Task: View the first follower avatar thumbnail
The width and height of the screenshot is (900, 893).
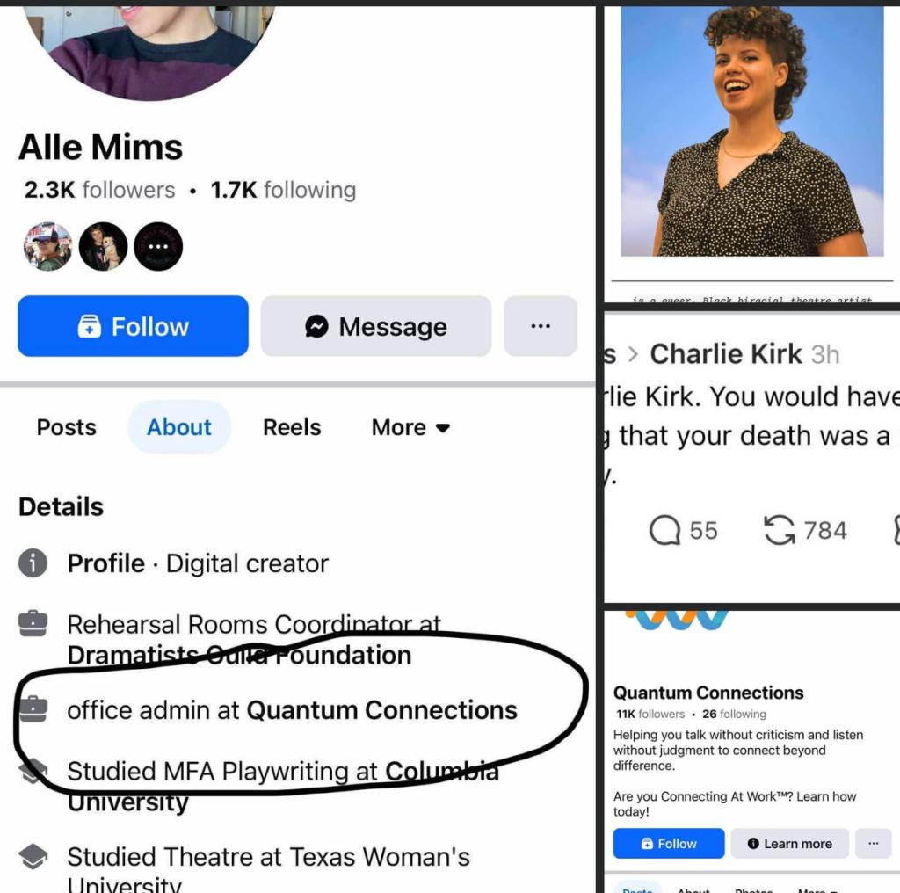Action: tap(48, 247)
